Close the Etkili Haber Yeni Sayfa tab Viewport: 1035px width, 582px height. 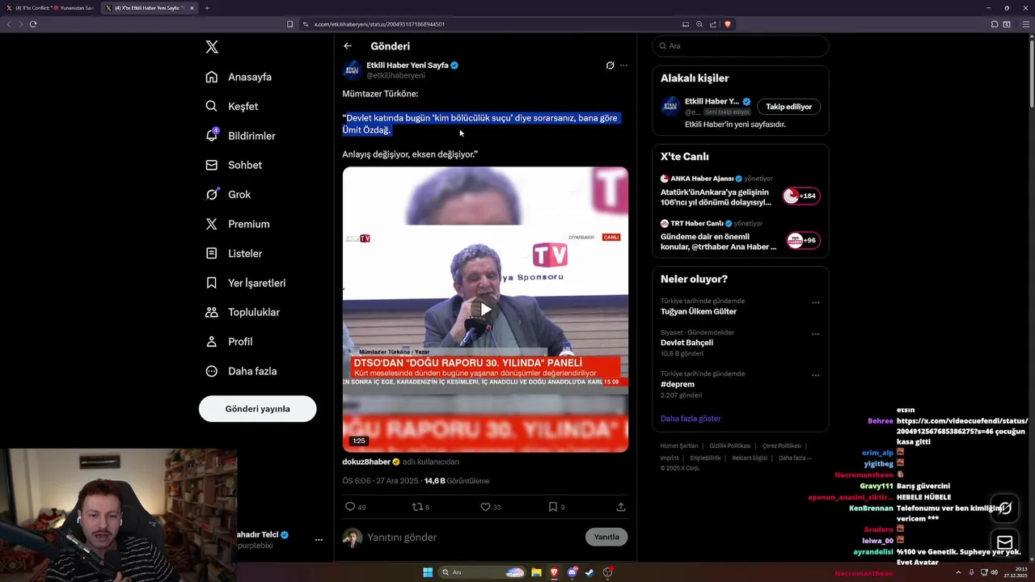tap(192, 8)
